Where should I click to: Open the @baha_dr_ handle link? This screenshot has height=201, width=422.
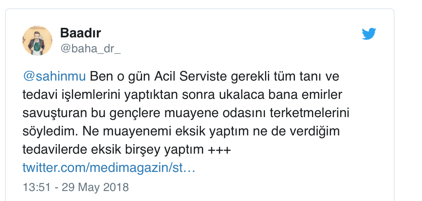click(x=91, y=49)
